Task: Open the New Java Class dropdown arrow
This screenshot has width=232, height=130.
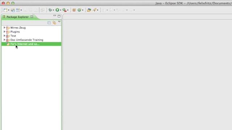Action: (x=83, y=10)
